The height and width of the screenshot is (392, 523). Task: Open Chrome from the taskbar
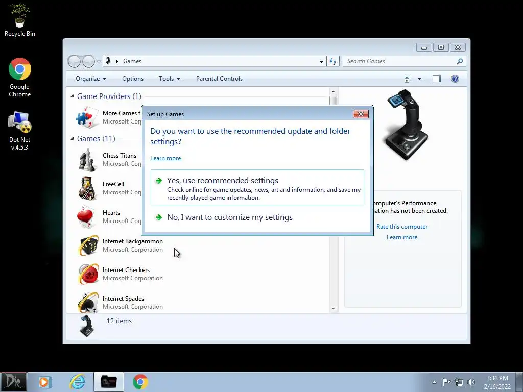point(140,382)
